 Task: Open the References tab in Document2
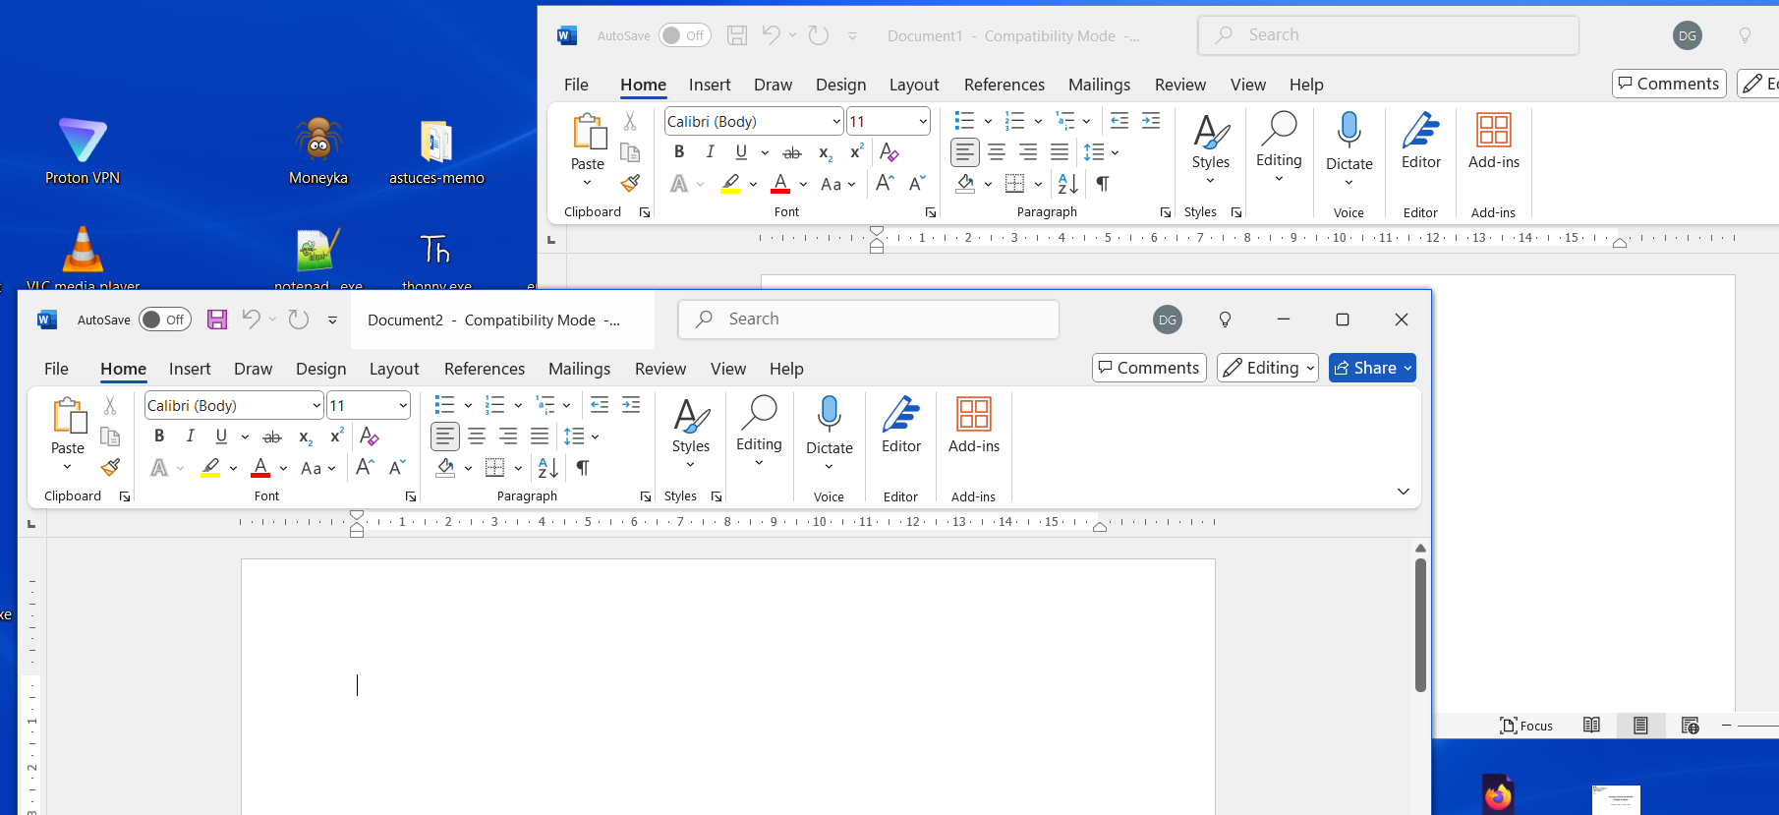coord(484,369)
